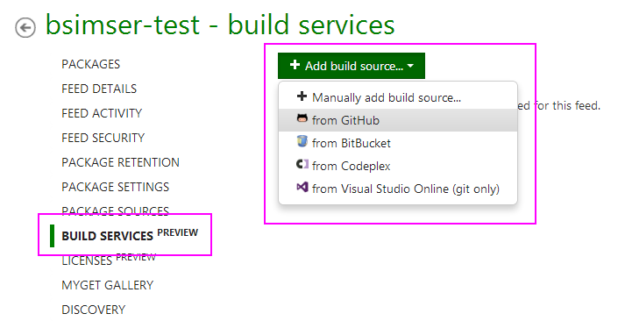Open the Packages section
618x328 pixels.
point(90,64)
